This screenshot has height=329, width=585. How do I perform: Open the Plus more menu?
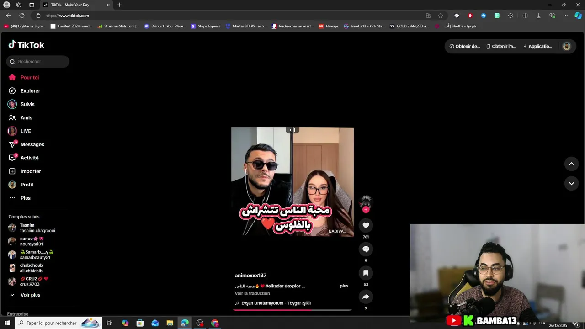pos(20,198)
